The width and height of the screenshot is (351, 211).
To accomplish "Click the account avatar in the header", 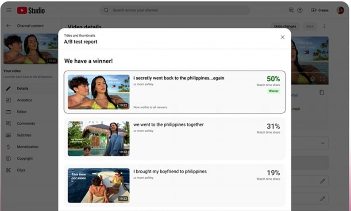I will pos(340,10).
